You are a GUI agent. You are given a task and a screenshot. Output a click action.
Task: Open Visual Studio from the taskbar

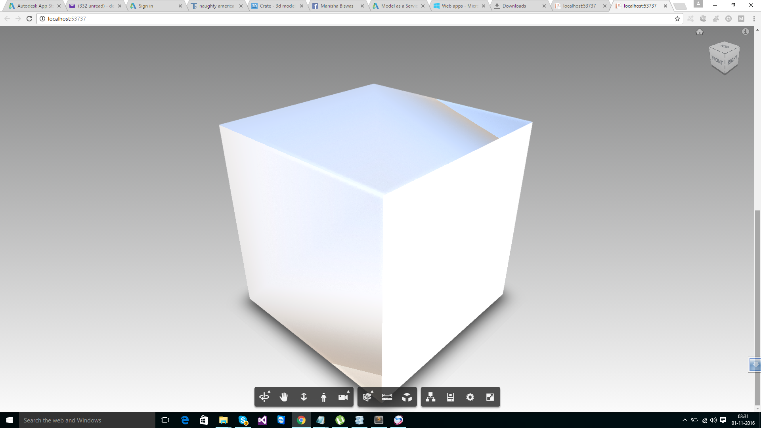(262, 420)
